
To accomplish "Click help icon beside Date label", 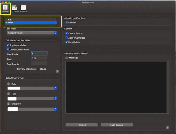I will click(x=9, y=84).
